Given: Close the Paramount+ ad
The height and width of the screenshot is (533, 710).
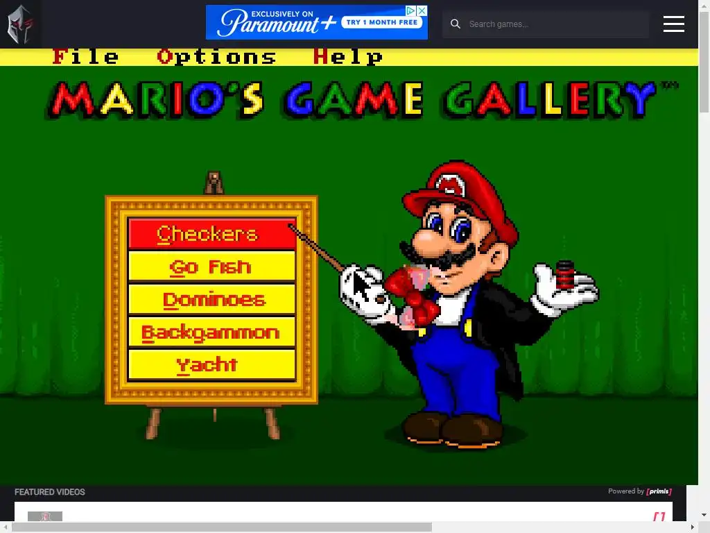Looking at the screenshot, I should (x=422, y=10).
